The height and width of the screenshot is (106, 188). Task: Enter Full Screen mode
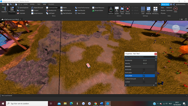(117, 10)
